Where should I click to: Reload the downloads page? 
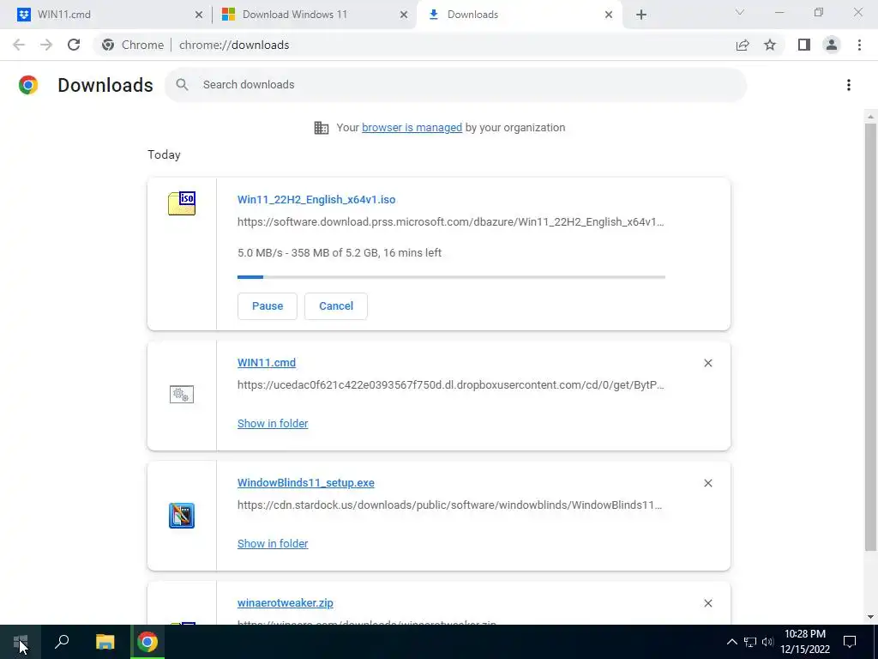74,45
